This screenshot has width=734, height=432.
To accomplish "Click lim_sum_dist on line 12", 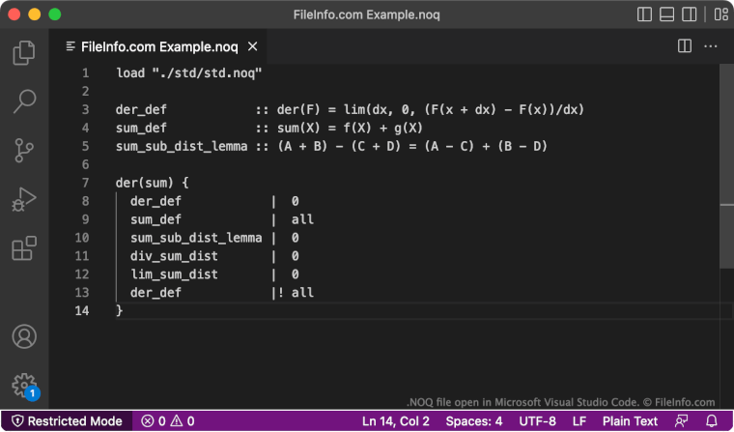I will point(174,274).
